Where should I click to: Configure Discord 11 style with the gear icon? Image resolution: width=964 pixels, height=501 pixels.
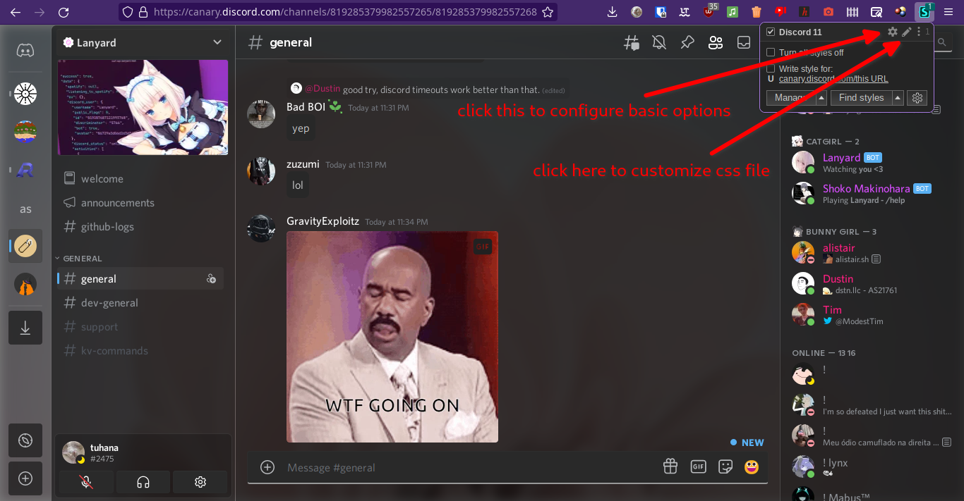coord(893,32)
